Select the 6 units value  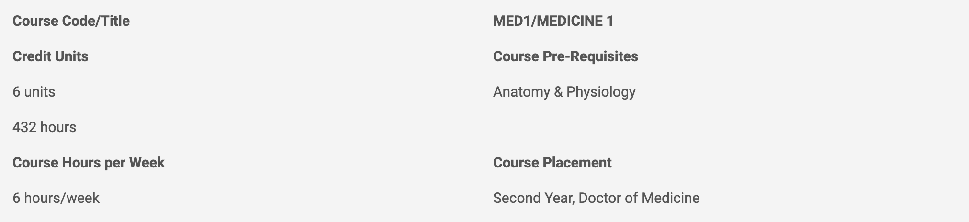point(34,92)
